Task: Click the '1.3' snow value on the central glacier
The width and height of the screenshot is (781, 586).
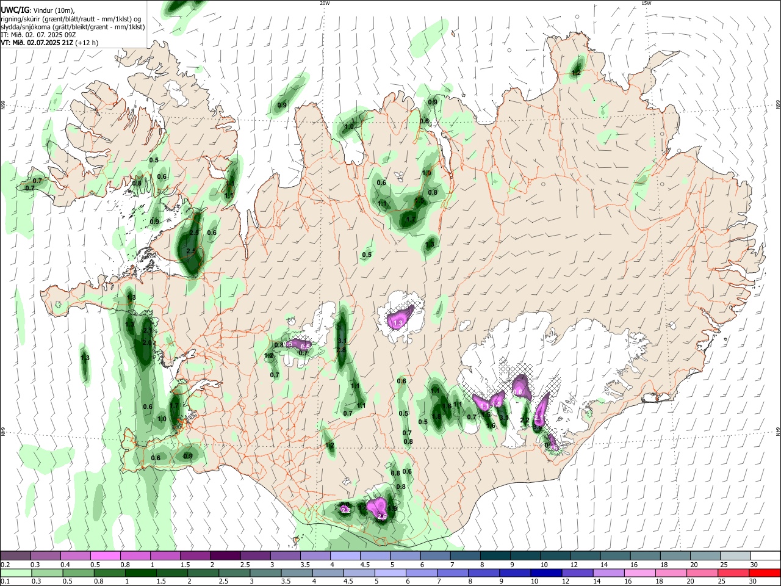Action: point(399,323)
